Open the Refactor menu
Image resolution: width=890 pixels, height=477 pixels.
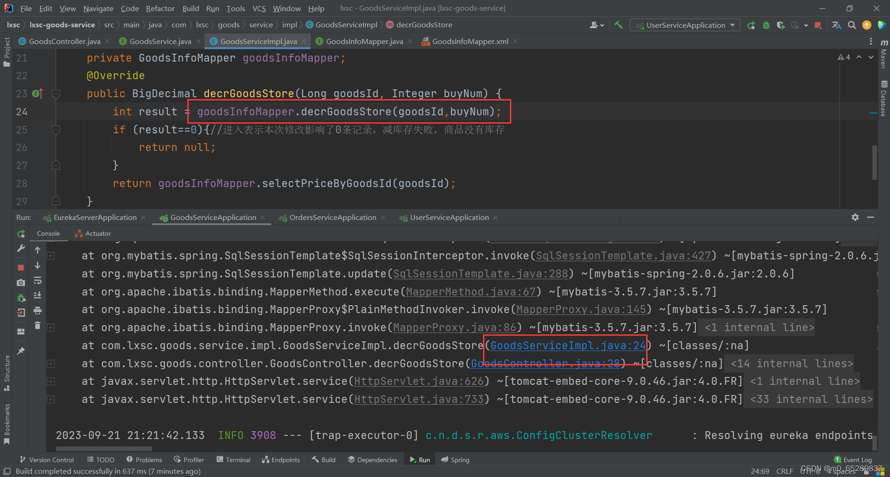point(160,8)
